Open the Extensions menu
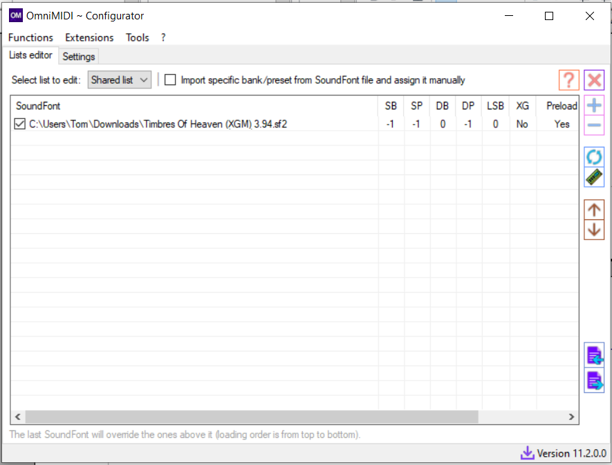 89,37
